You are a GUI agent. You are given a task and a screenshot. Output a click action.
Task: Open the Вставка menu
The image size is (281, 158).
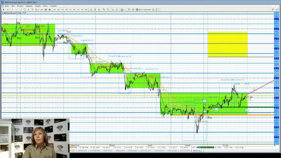tap(20, 6)
